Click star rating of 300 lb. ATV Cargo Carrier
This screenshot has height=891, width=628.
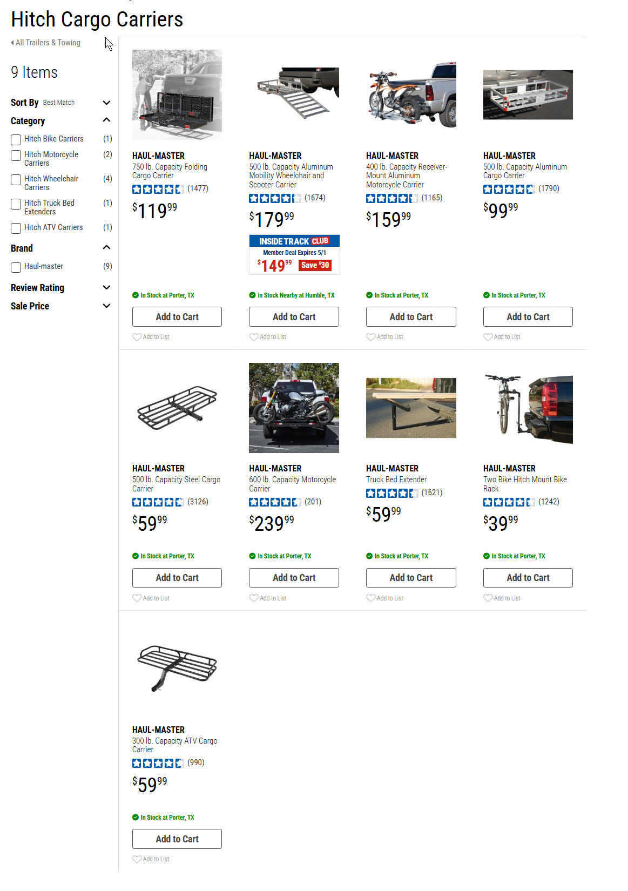[158, 763]
